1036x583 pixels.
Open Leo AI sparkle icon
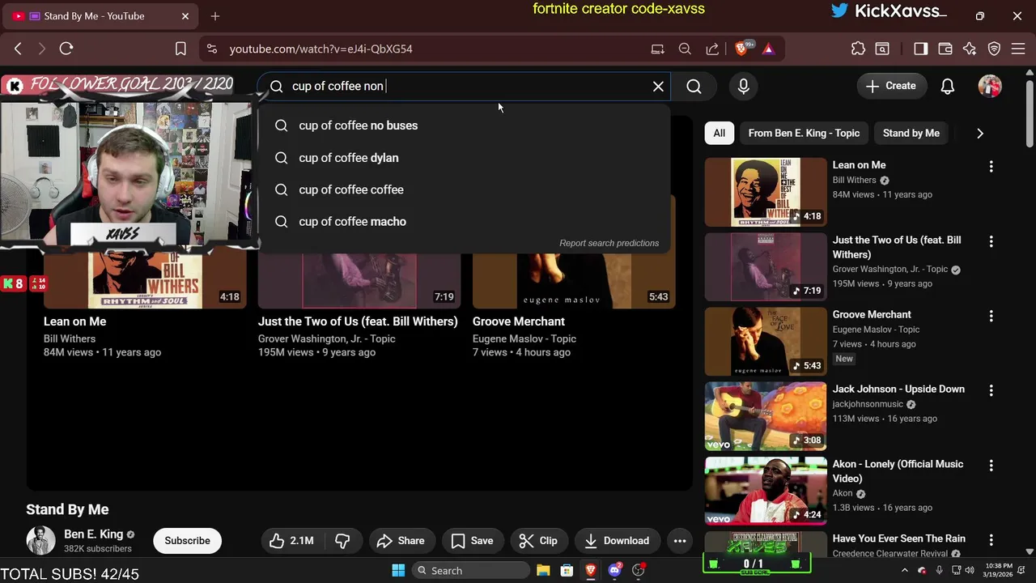[970, 49]
